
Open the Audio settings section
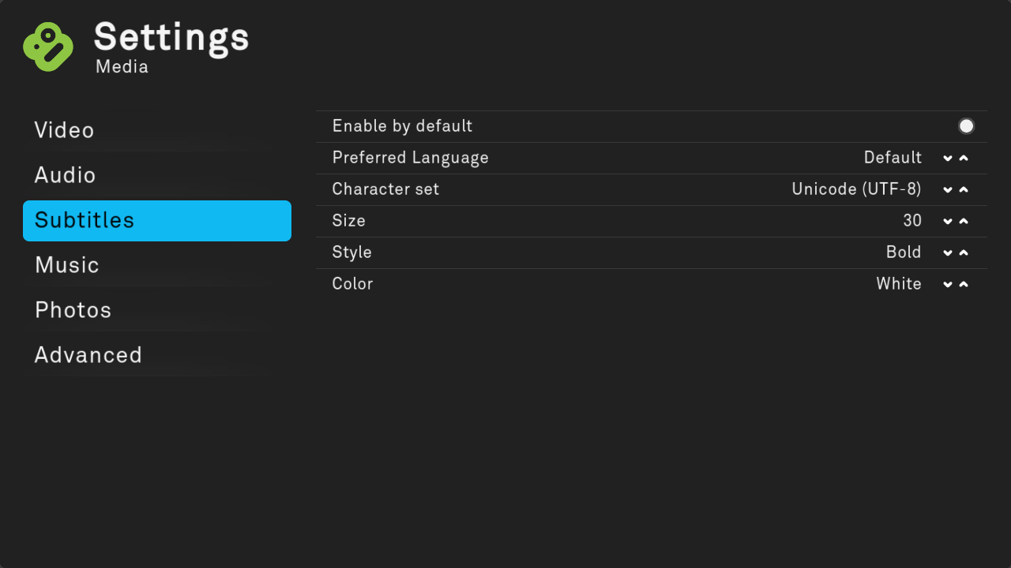(x=66, y=175)
